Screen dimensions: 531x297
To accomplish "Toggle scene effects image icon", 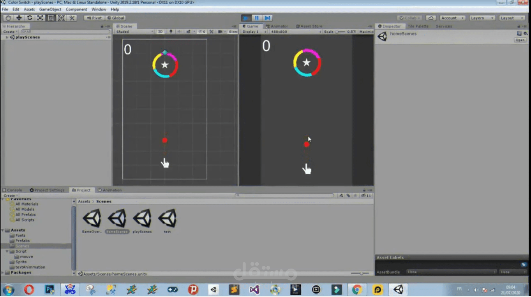I will pyautogui.click(x=189, y=32).
